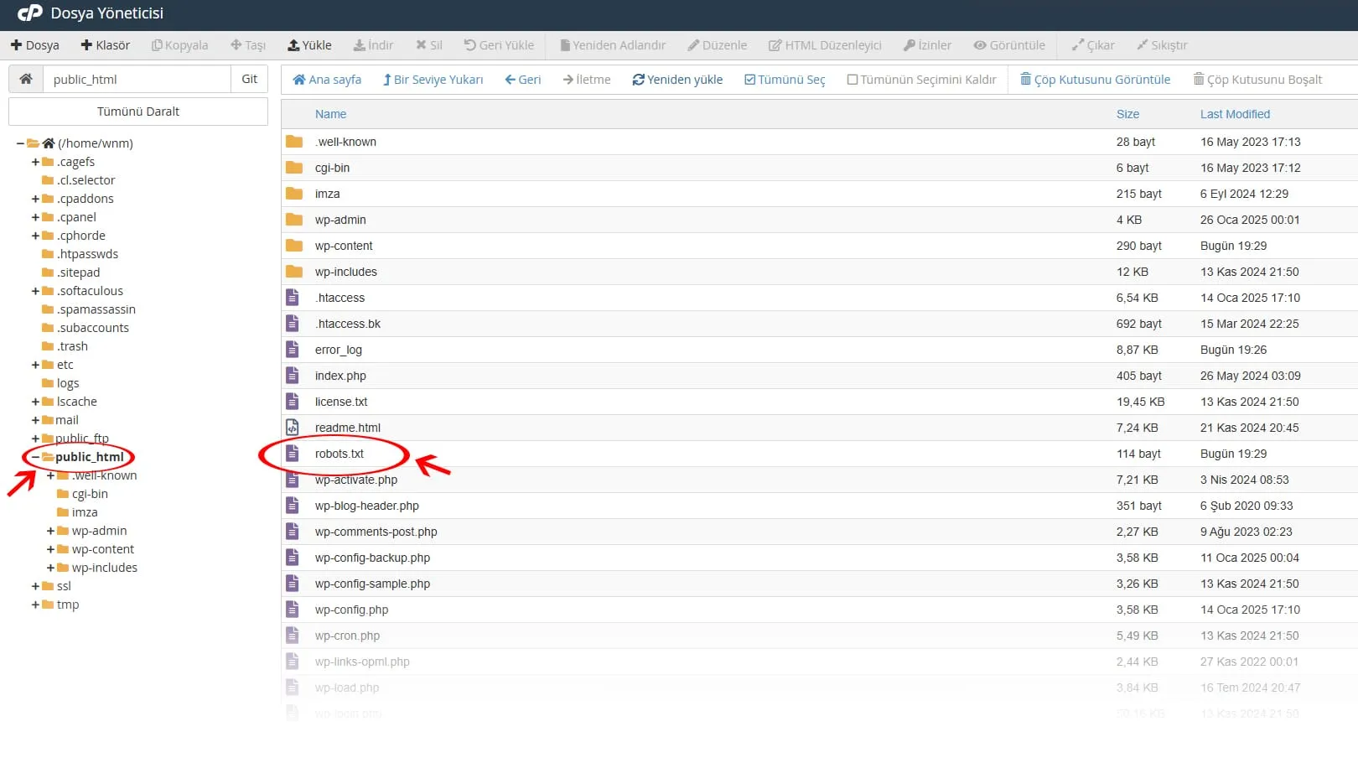Click Düzenle edit toolbar button
This screenshot has width=1358, height=763.
[717, 45]
